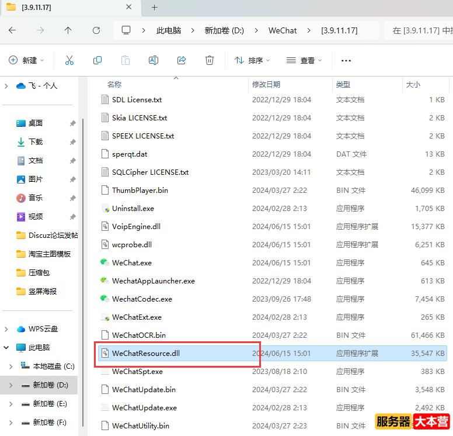Screen dimensions: 453x436
Task: Click the Paste clipboard icon
Action: tap(126, 60)
